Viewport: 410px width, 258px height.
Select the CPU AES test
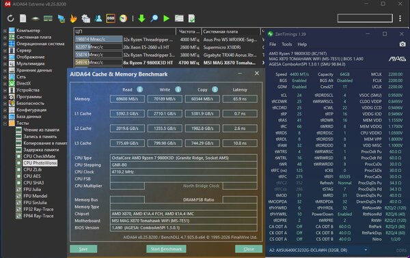[32, 176]
